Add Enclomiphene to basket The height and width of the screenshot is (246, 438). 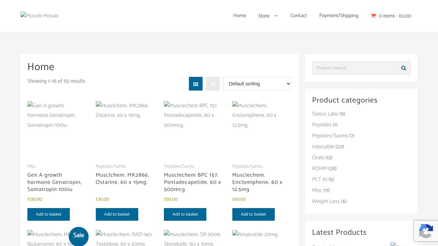pos(254,215)
